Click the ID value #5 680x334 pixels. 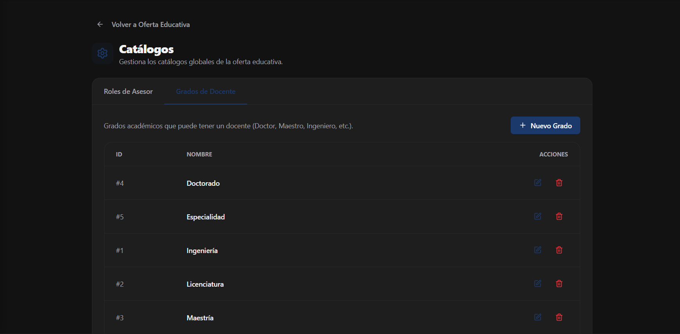point(120,217)
